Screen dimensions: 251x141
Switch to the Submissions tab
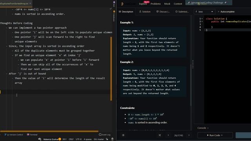182,11
